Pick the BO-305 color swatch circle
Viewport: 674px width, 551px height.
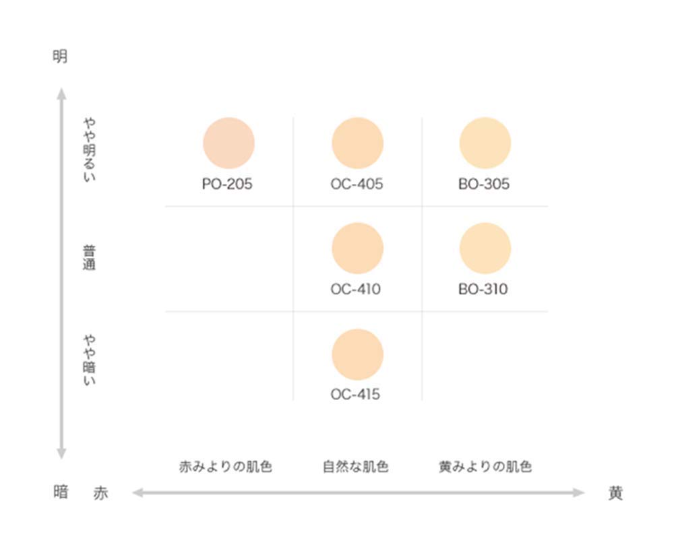click(485, 143)
